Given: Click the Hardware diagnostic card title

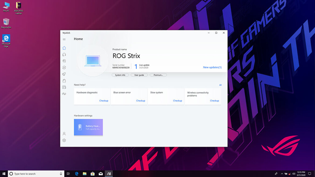Looking at the screenshot, I should 87,93.
